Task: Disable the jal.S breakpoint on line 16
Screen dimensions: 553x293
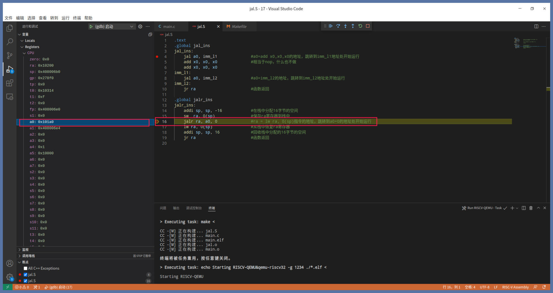Action: (x=26, y=281)
